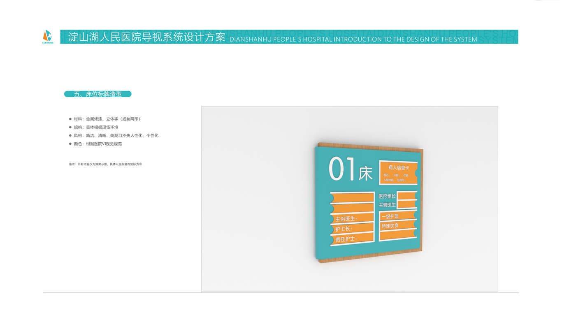Click the 01床 bed number on the sign

point(351,169)
